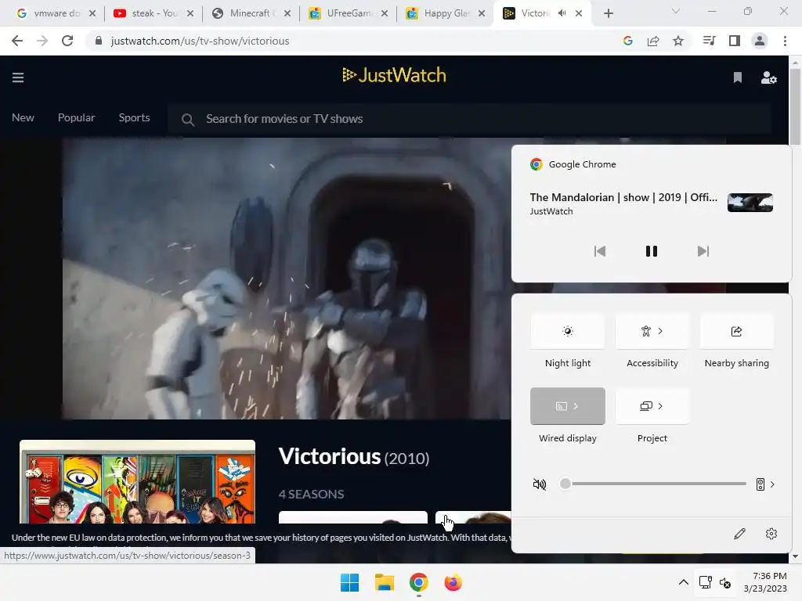Toggle the Project quick setting
802x601 pixels.
(x=652, y=406)
